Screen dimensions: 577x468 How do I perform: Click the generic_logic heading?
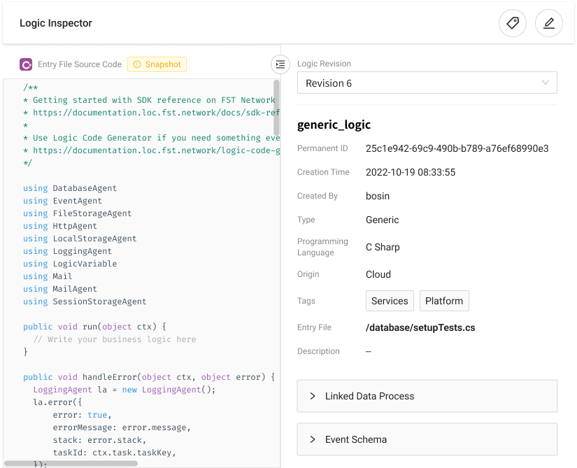coord(334,125)
